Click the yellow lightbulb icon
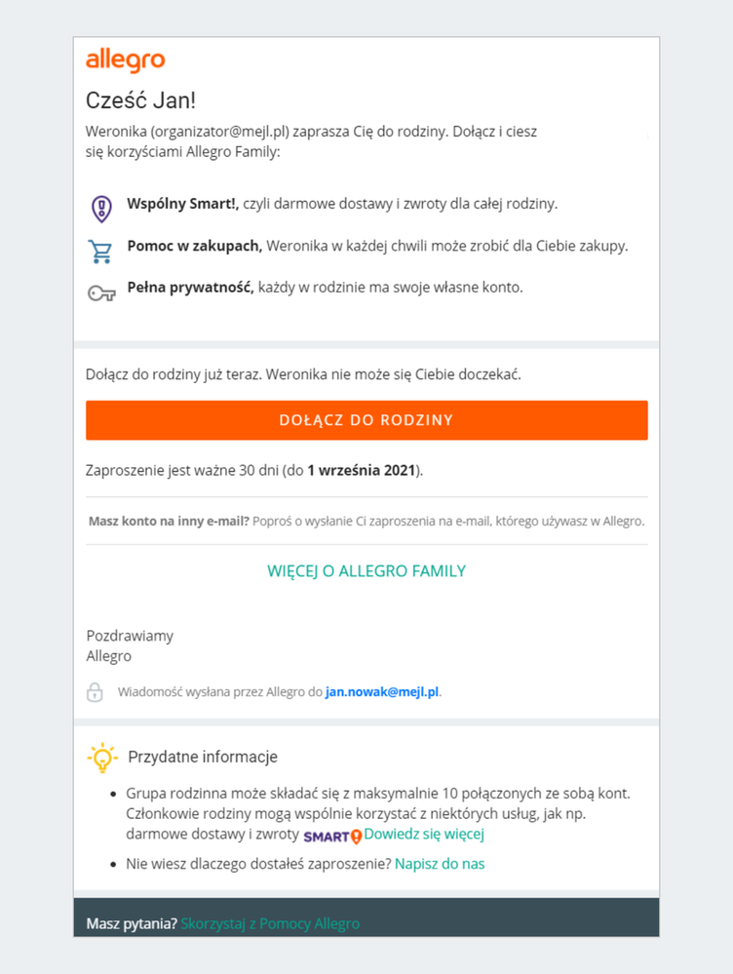Screen dimensions: 733x974 (x=102, y=758)
